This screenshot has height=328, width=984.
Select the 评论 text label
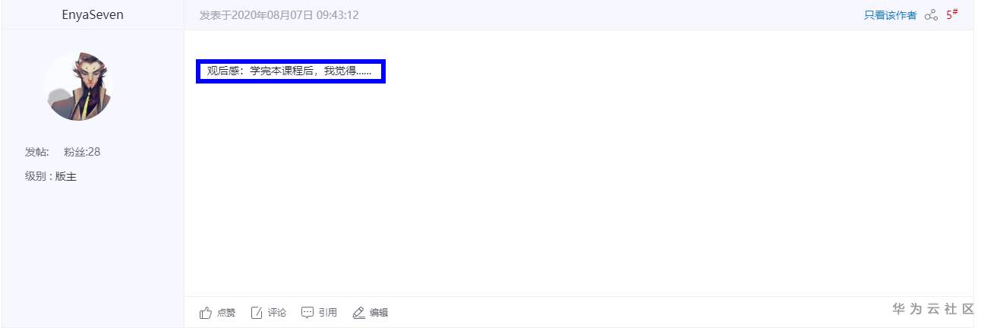[x=277, y=313]
